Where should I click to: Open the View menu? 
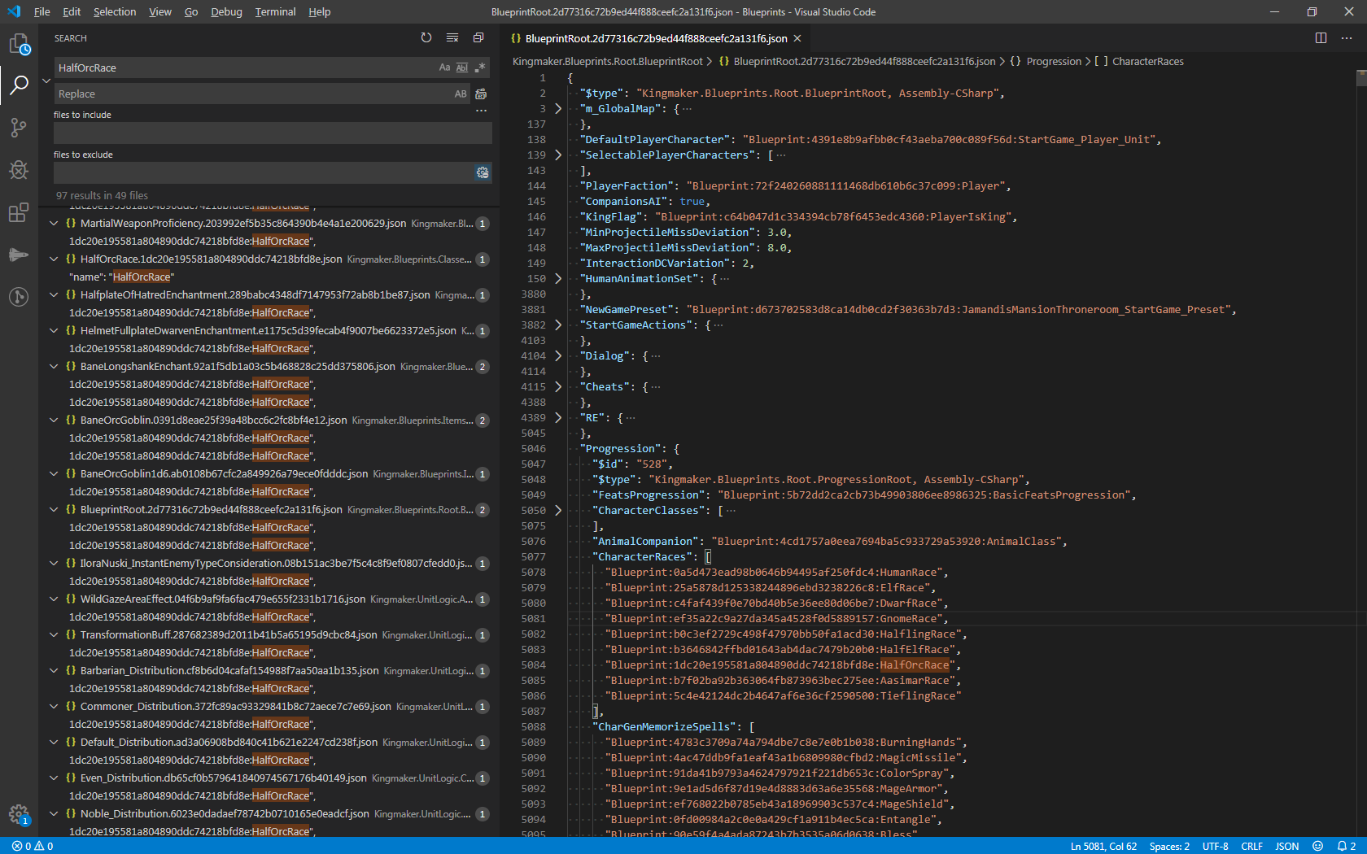(x=160, y=11)
